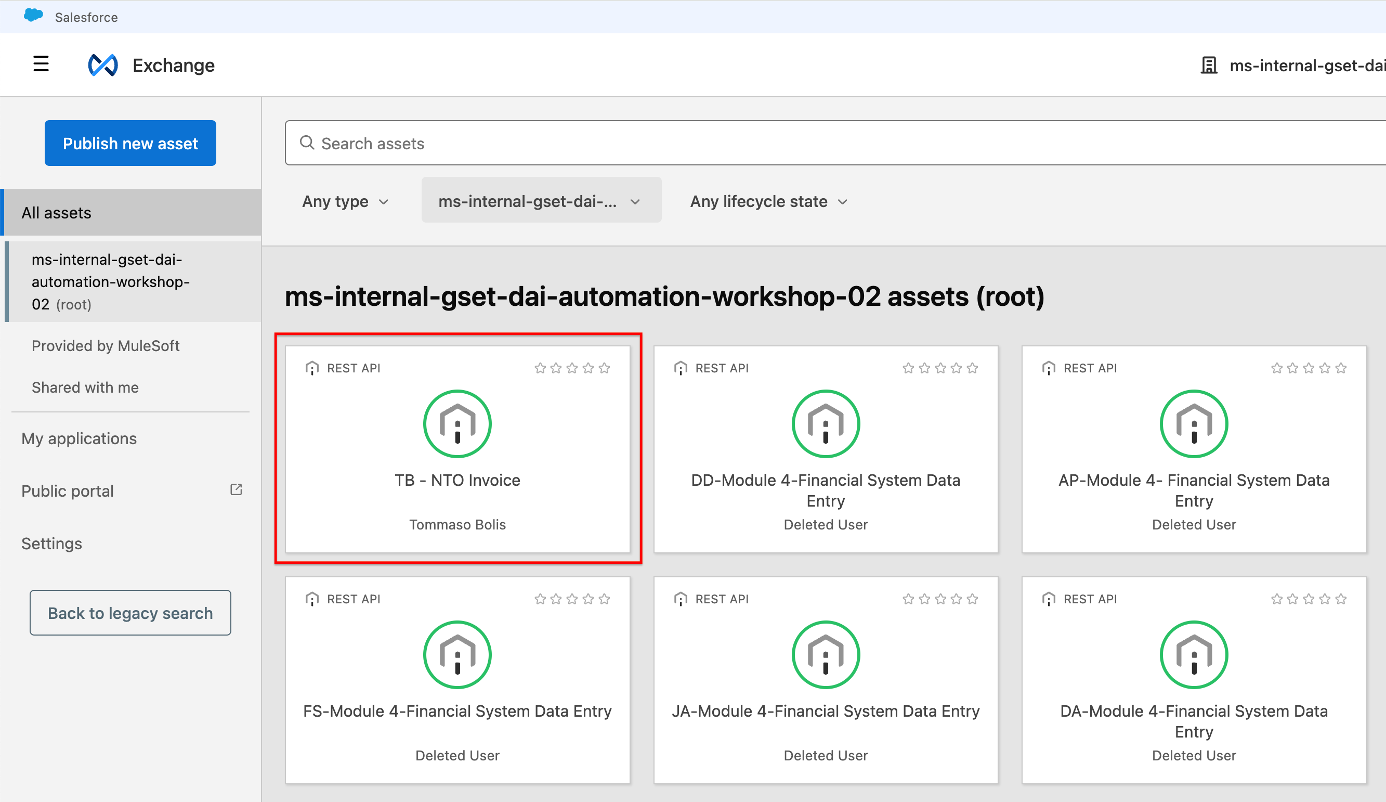Focus the Search assets field
This screenshot has width=1386, height=802.
click(835, 143)
